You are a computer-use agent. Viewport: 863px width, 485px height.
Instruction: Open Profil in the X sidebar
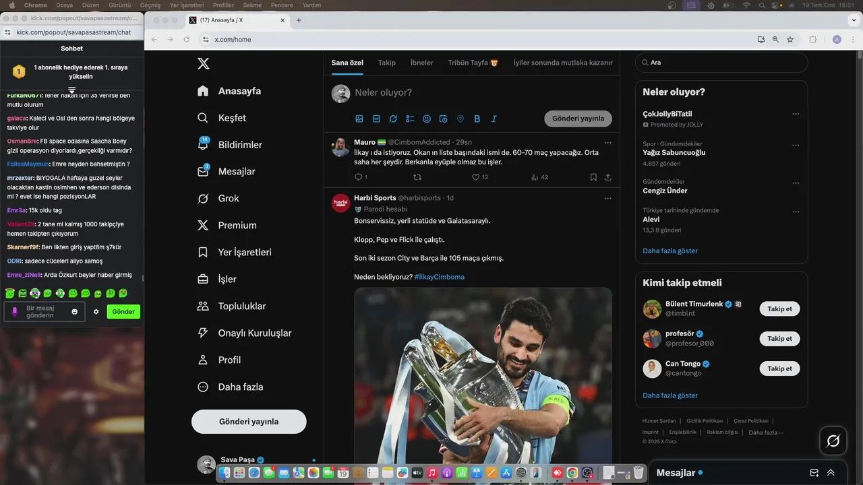(x=219, y=360)
